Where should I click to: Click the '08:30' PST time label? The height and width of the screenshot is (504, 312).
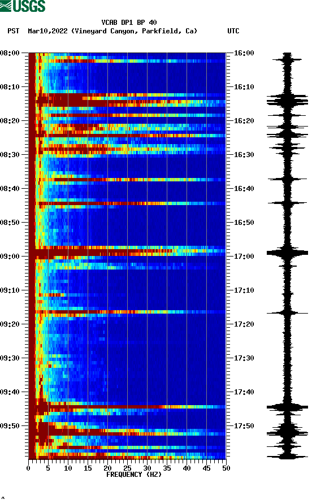point(10,155)
